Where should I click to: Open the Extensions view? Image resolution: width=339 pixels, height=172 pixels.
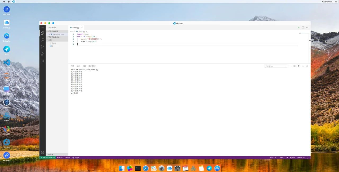(42, 61)
